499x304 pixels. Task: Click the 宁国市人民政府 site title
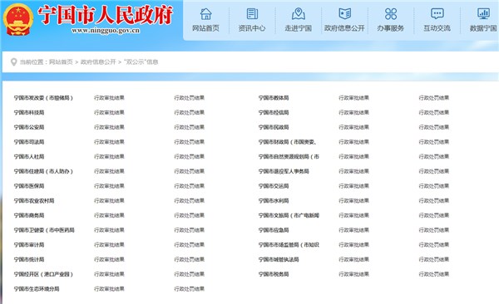coord(106,15)
